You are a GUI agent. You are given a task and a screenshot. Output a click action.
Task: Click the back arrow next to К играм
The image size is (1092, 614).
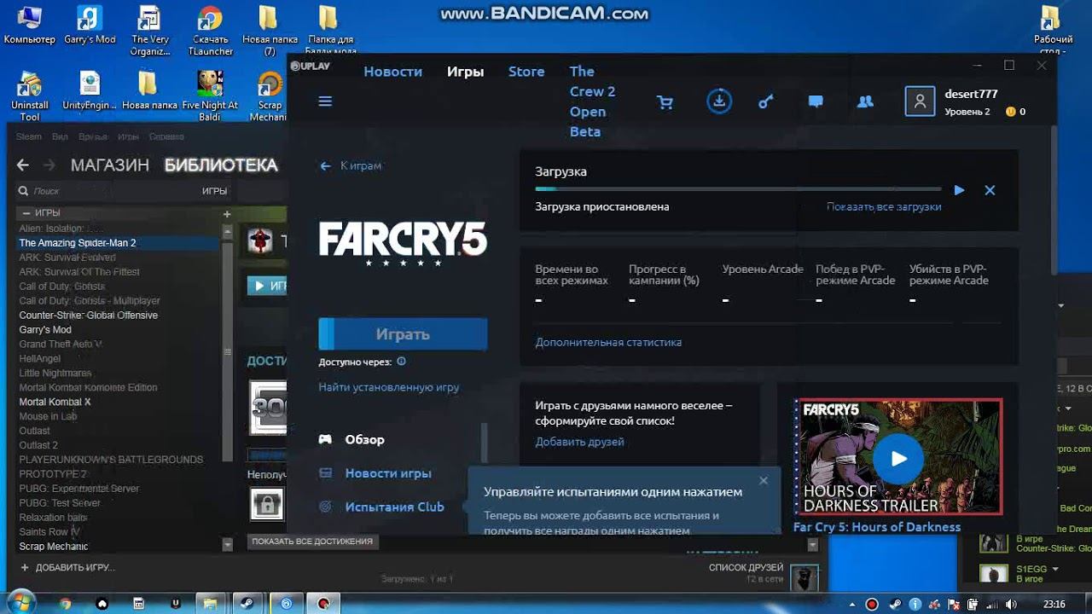pyautogui.click(x=325, y=166)
